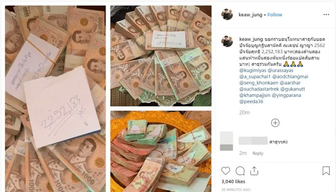336x192 pixels.
Task: View the 3,040 likes list
Action: pos(233,182)
